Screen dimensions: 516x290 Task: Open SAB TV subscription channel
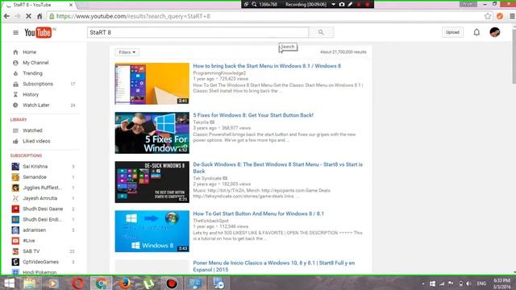click(x=31, y=251)
